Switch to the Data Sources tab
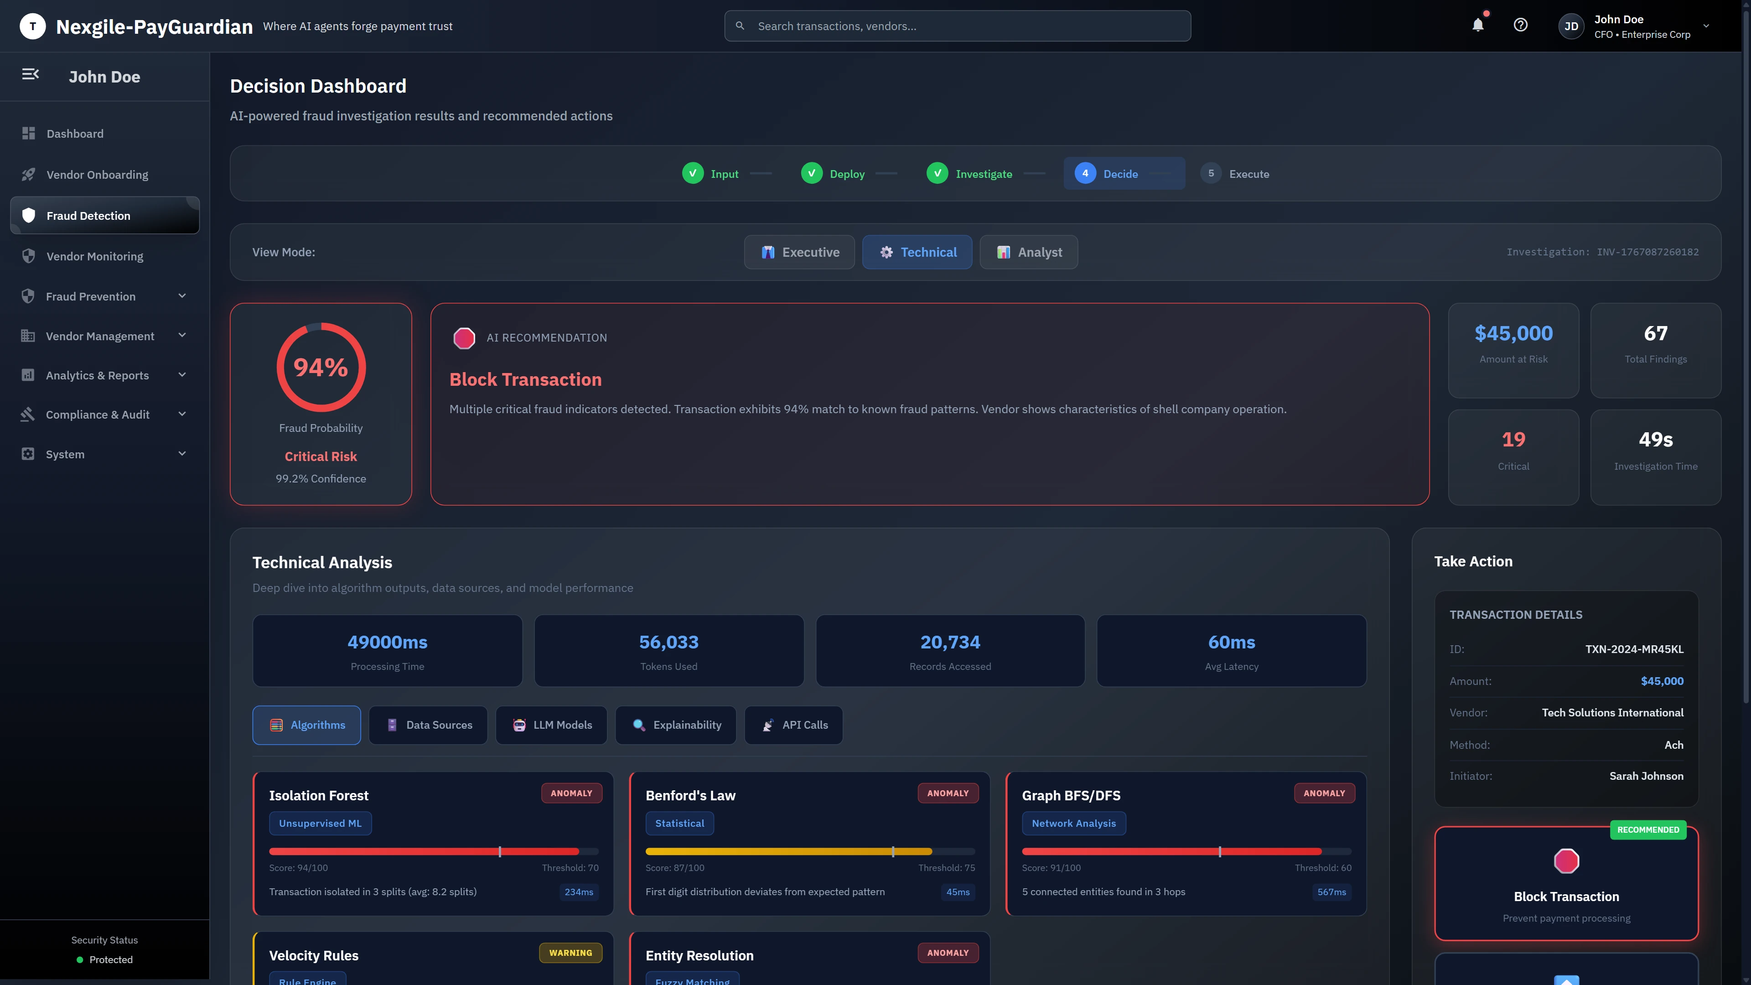Screen dimensions: 1751x985 (x=428, y=725)
